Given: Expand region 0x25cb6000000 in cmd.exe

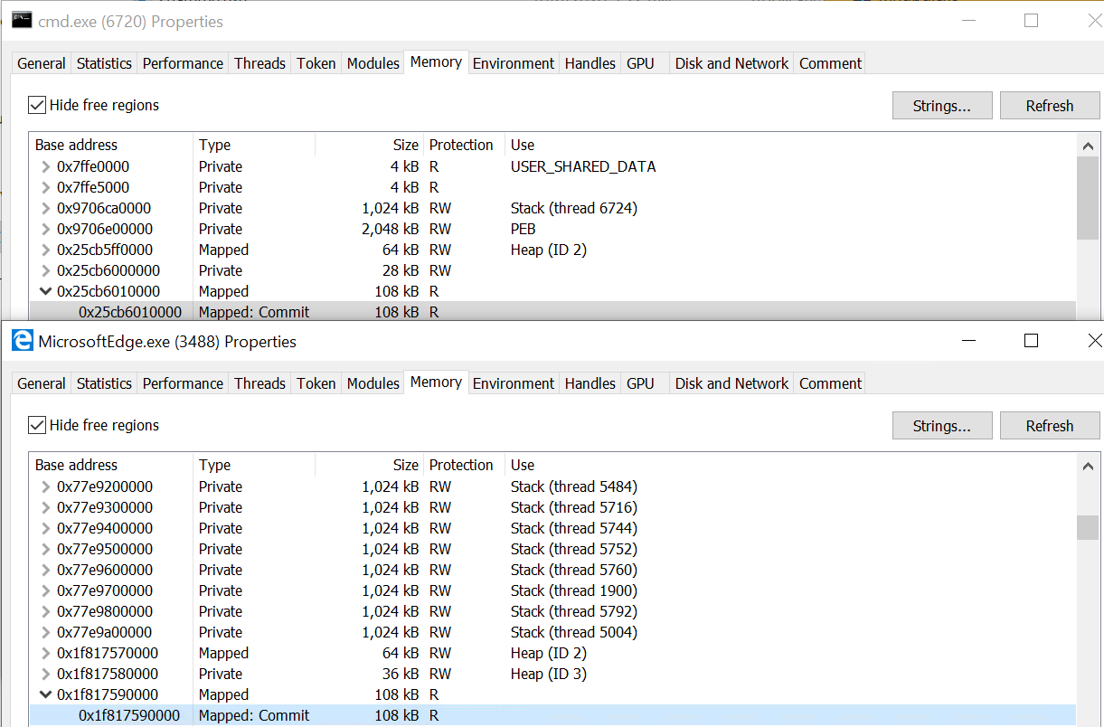Looking at the screenshot, I should coord(46,270).
